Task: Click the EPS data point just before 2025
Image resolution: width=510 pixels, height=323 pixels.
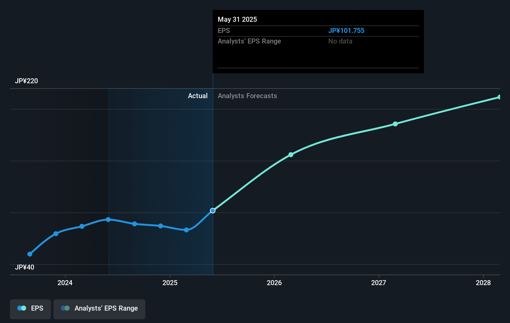Action: click(161, 226)
